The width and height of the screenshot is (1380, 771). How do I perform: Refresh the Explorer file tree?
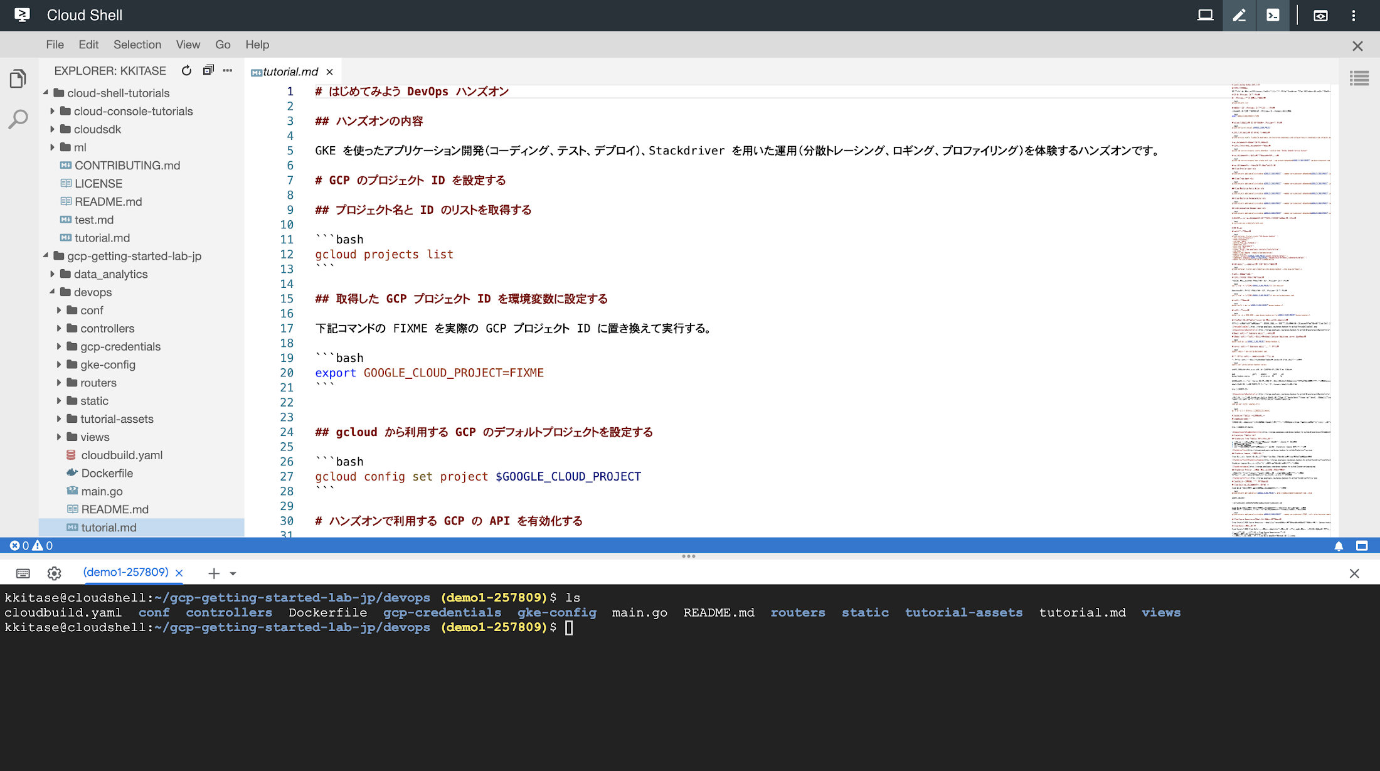186,71
